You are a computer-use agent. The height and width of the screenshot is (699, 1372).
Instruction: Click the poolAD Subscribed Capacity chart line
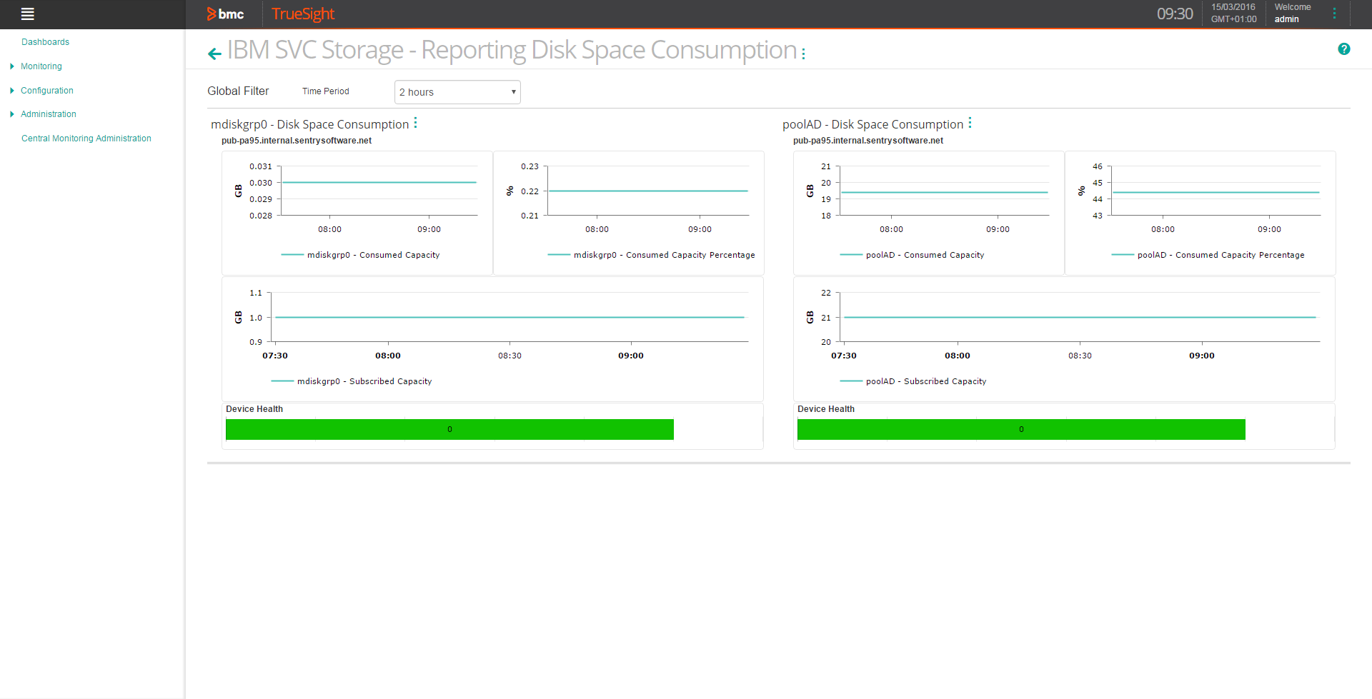1080,317
